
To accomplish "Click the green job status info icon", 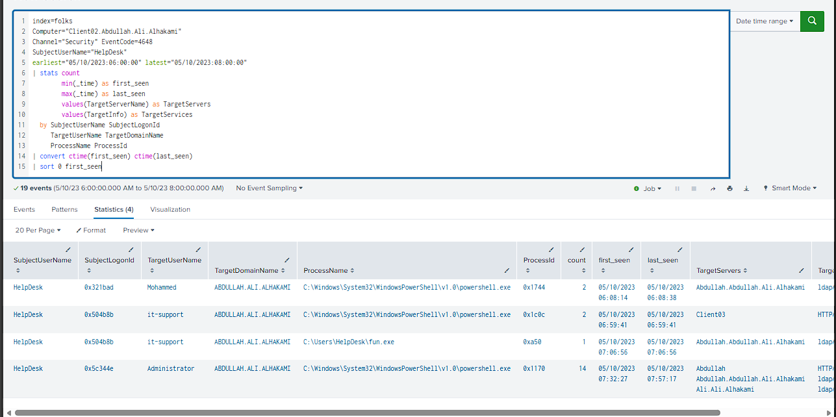I will 637,188.
